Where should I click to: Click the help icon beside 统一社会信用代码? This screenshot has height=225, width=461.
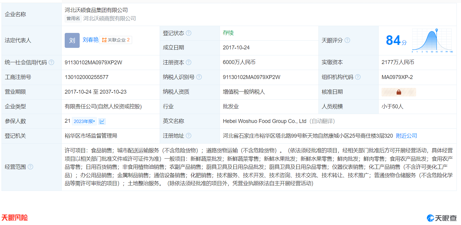pyautogui.click(x=52, y=63)
